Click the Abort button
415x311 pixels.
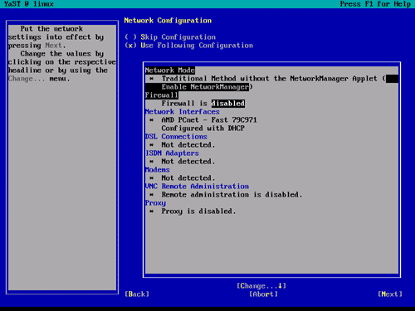263,294
